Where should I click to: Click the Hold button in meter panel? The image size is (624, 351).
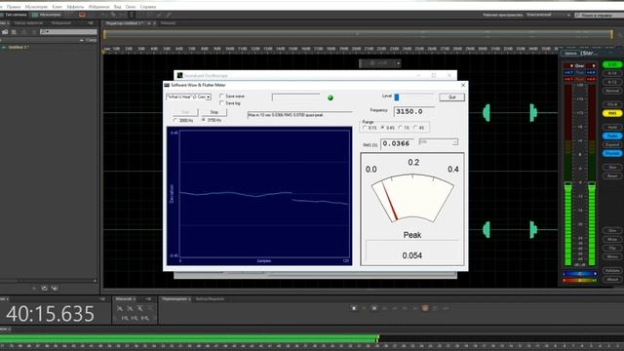point(612,128)
